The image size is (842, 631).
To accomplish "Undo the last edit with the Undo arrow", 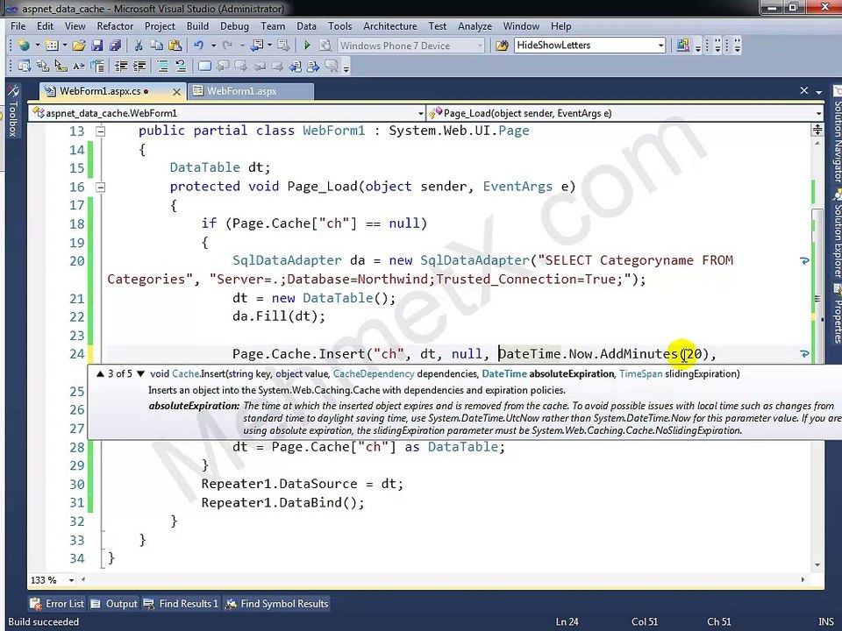I will (x=199, y=46).
